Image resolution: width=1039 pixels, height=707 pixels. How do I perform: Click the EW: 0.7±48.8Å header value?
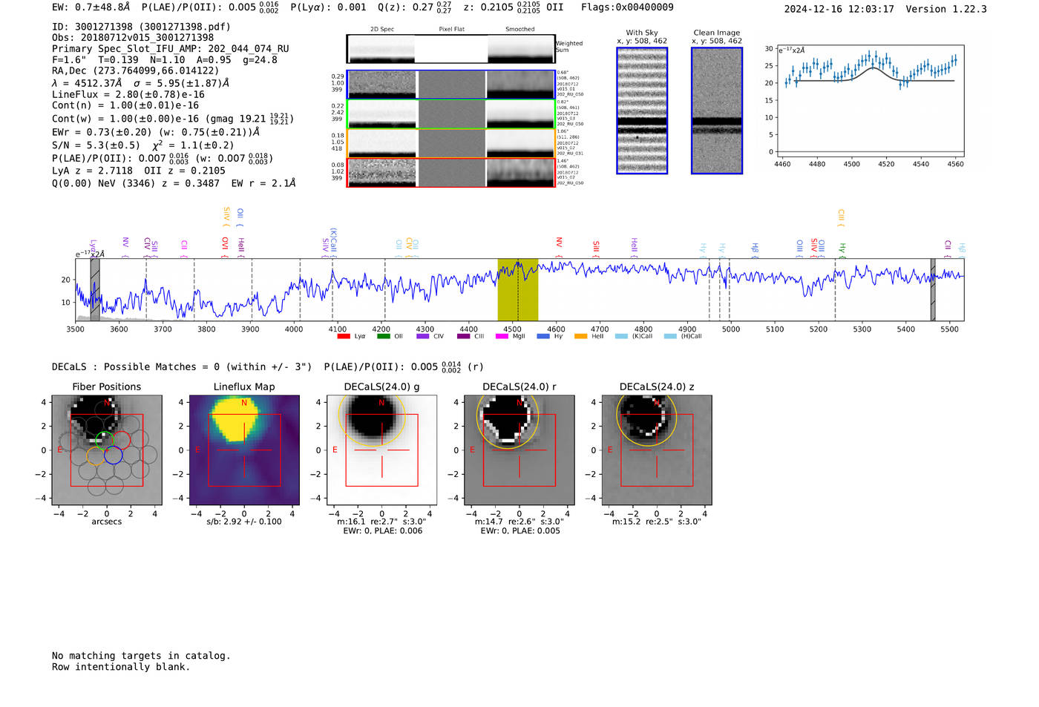click(x=91, y=7)
